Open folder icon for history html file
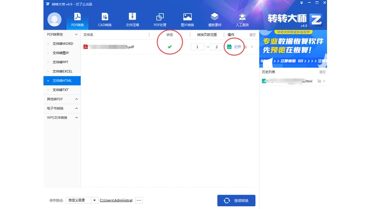The image size is (371, 209). click(x=319, y=81)
